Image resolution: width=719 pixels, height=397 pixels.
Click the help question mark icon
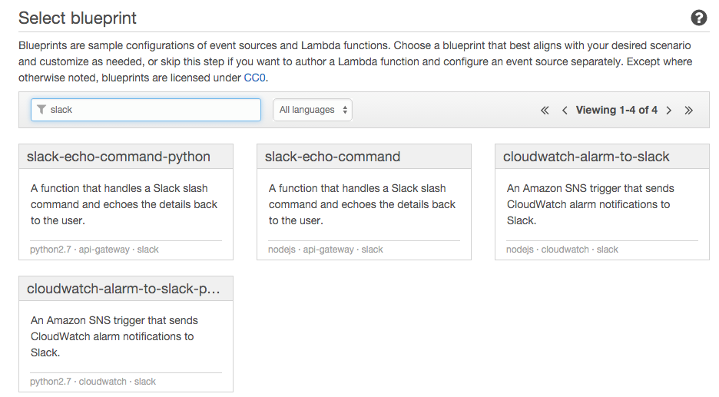tap(698, 18)
